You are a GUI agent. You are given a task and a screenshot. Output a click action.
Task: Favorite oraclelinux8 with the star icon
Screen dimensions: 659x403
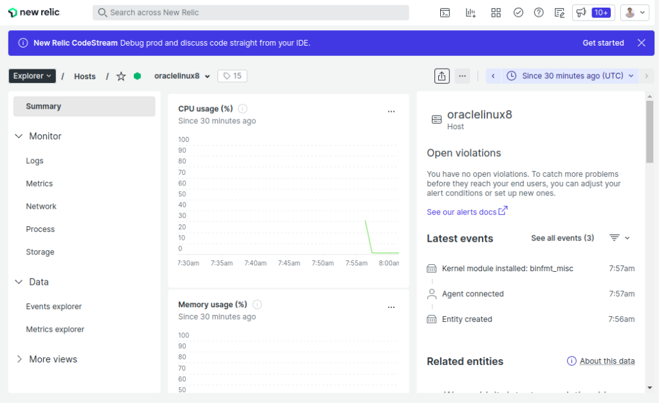point(121,76)
